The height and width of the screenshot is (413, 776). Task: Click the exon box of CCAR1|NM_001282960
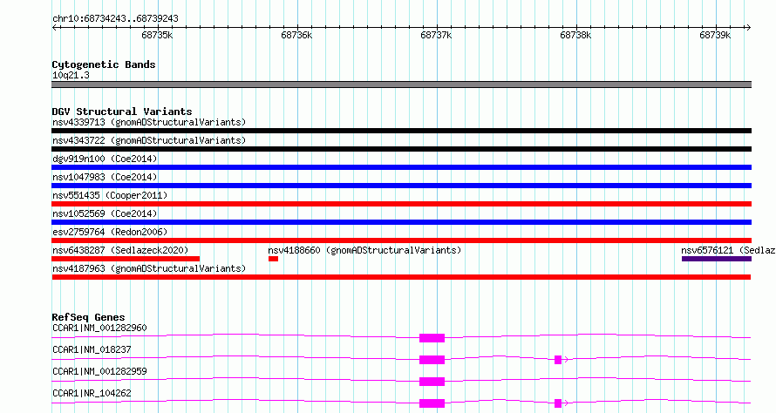tap(432, 338)
